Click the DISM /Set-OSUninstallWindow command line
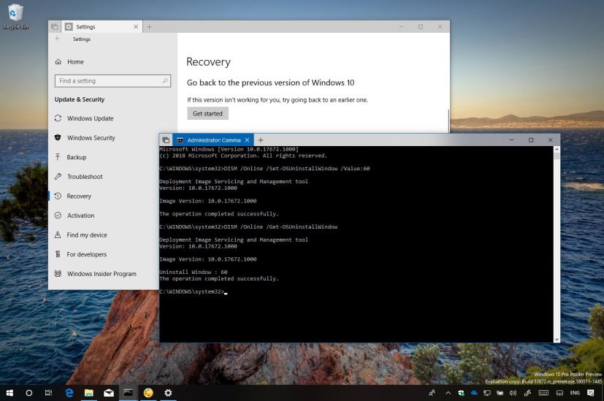Viewport: 604px width, 401px height. point(264,168)
